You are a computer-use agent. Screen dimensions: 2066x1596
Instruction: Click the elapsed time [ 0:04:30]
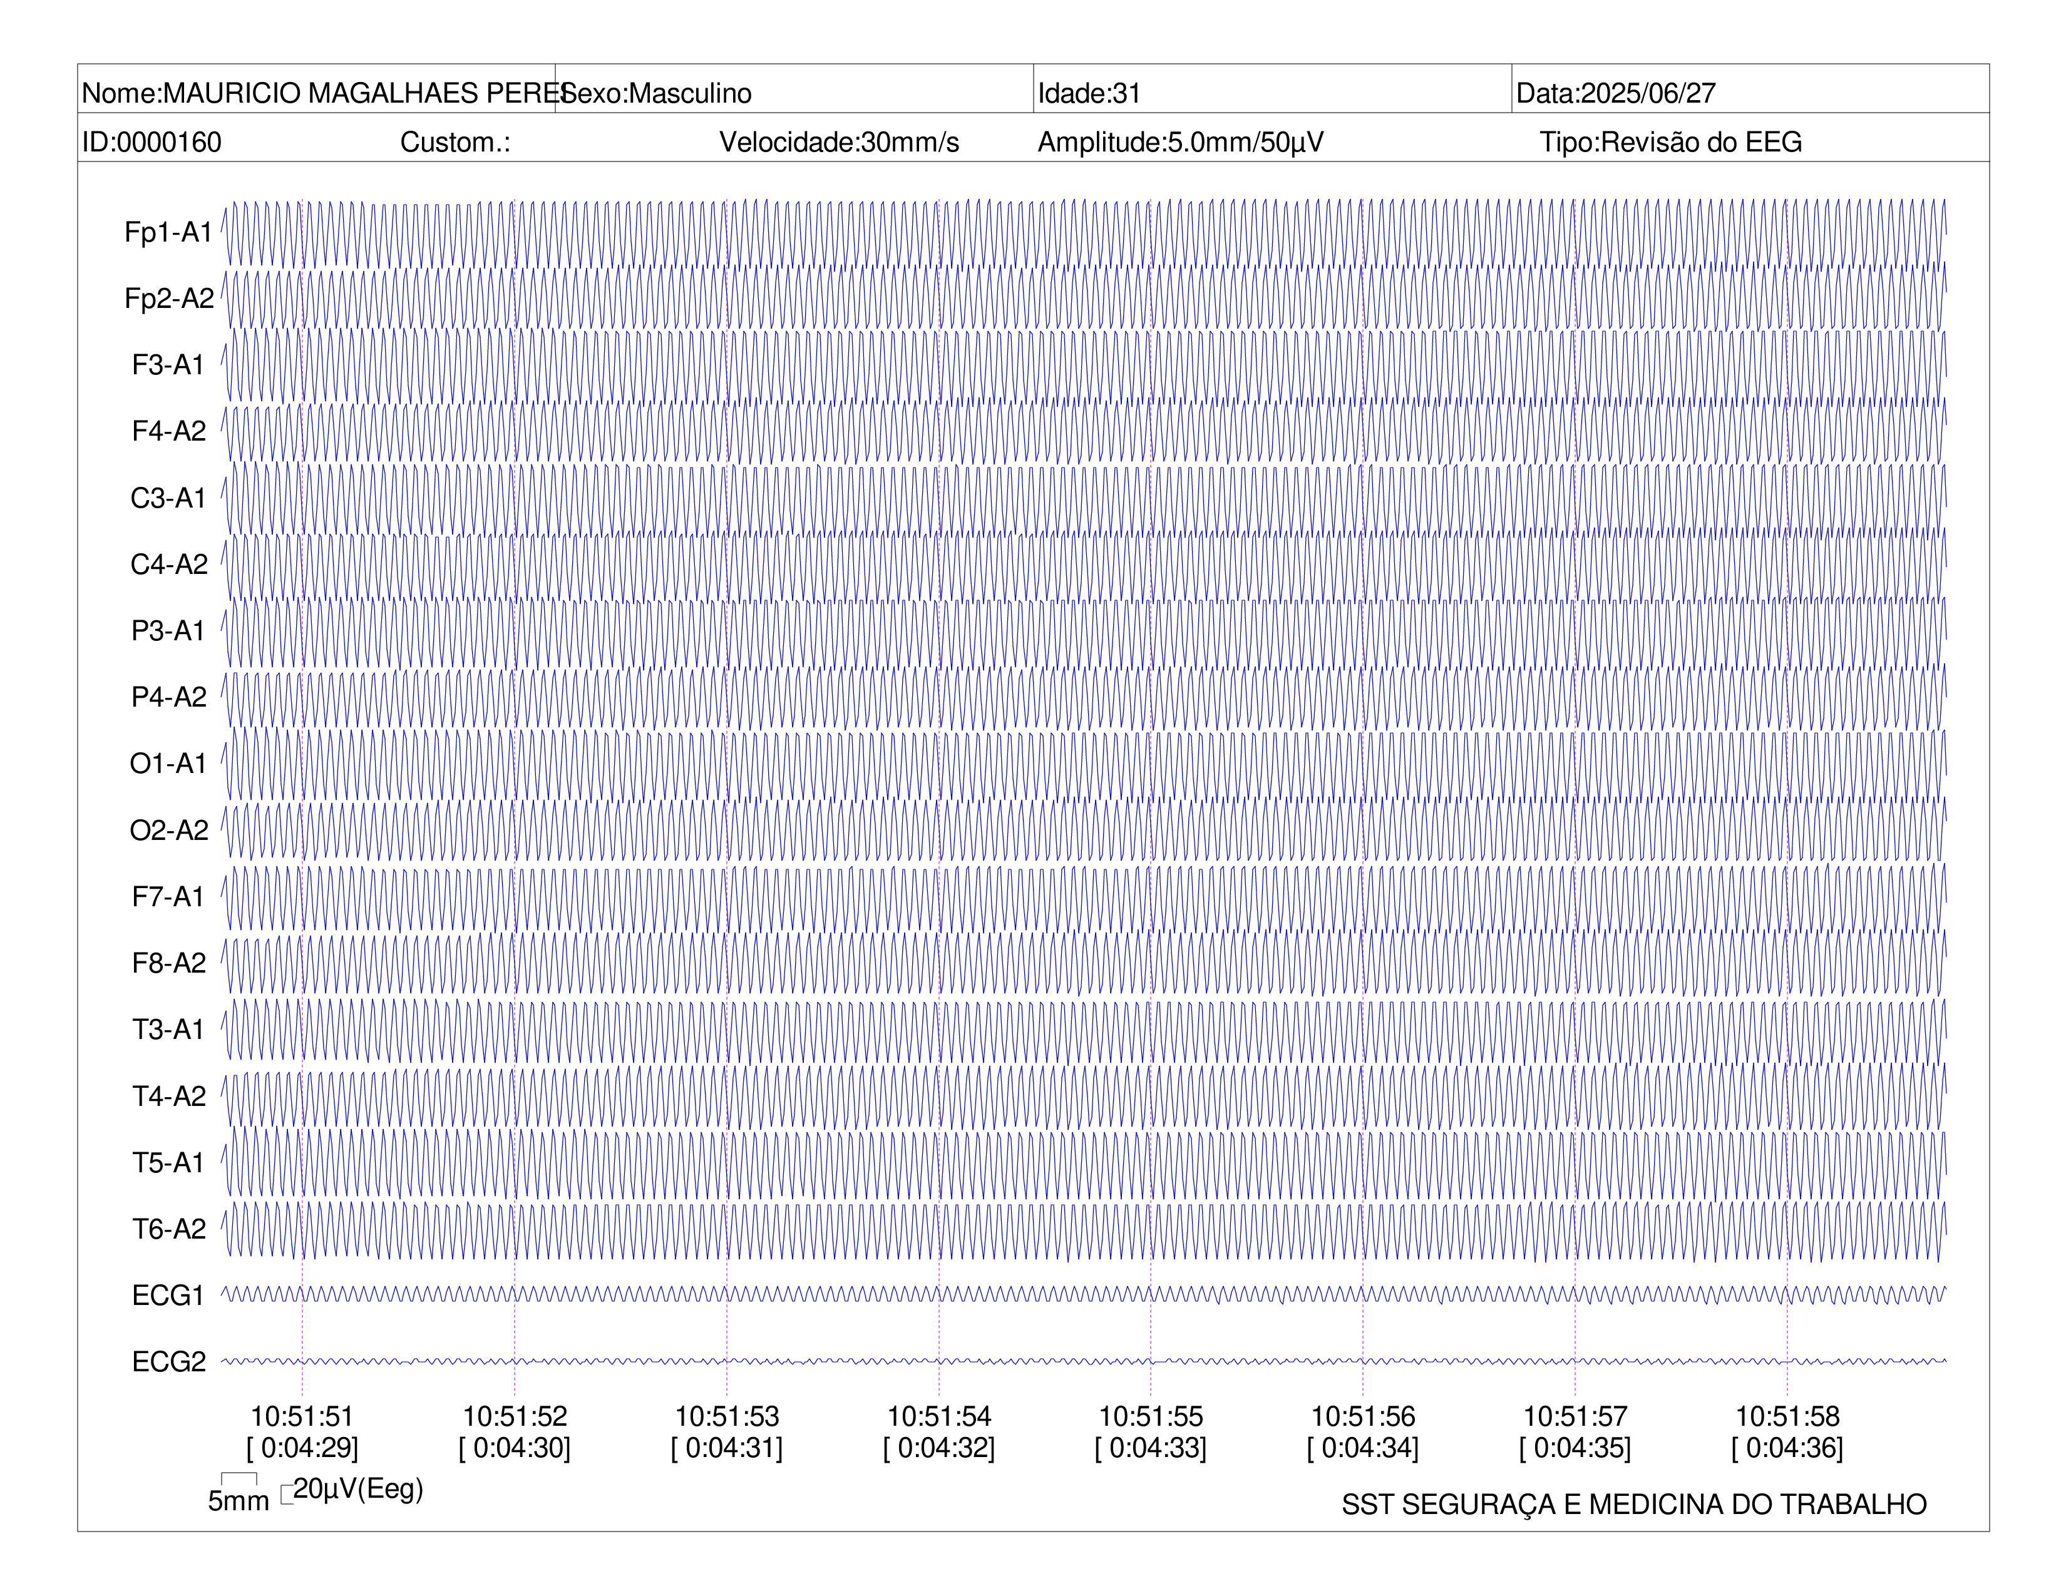[x=515, y=1448]
